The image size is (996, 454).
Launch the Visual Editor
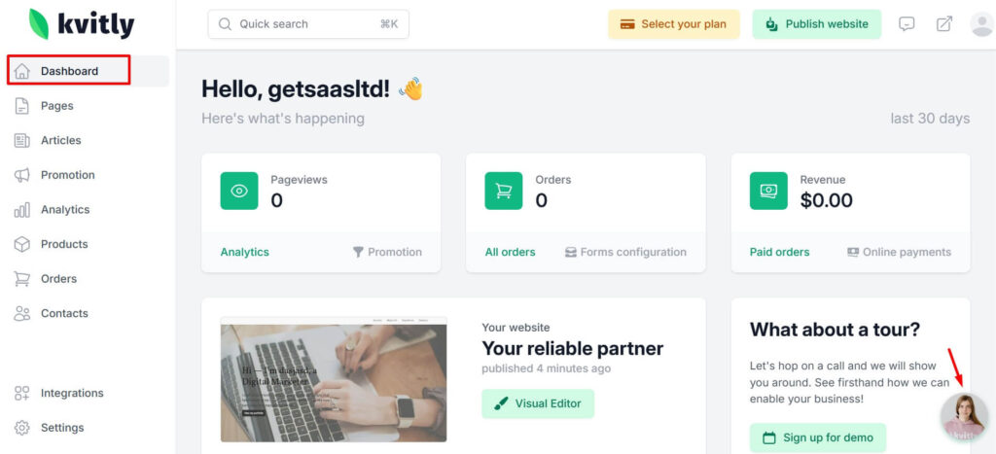click(538, 403)
